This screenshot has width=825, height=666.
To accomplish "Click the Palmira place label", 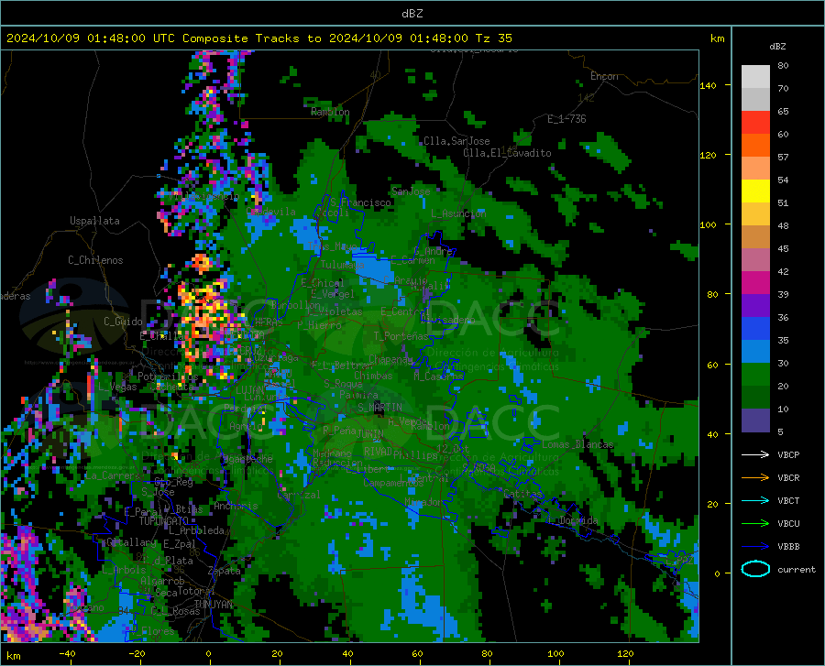I will (x=358, y=395).
